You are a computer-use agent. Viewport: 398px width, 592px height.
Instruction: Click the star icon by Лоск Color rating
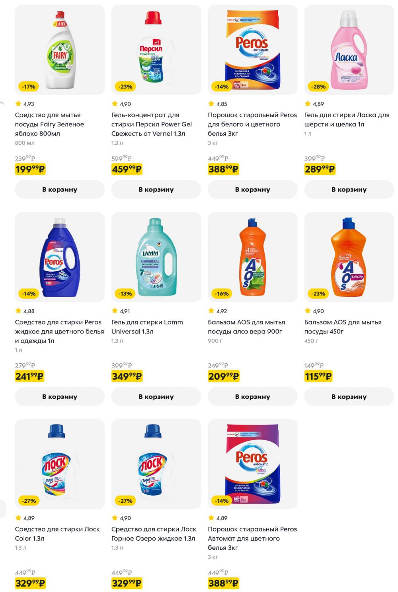coord(18,518)
